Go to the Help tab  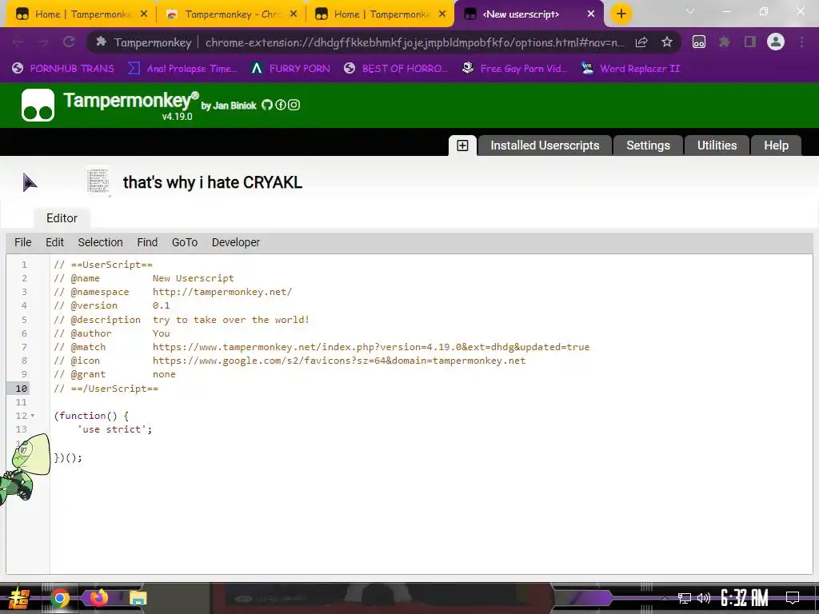(x=776, y=146)
